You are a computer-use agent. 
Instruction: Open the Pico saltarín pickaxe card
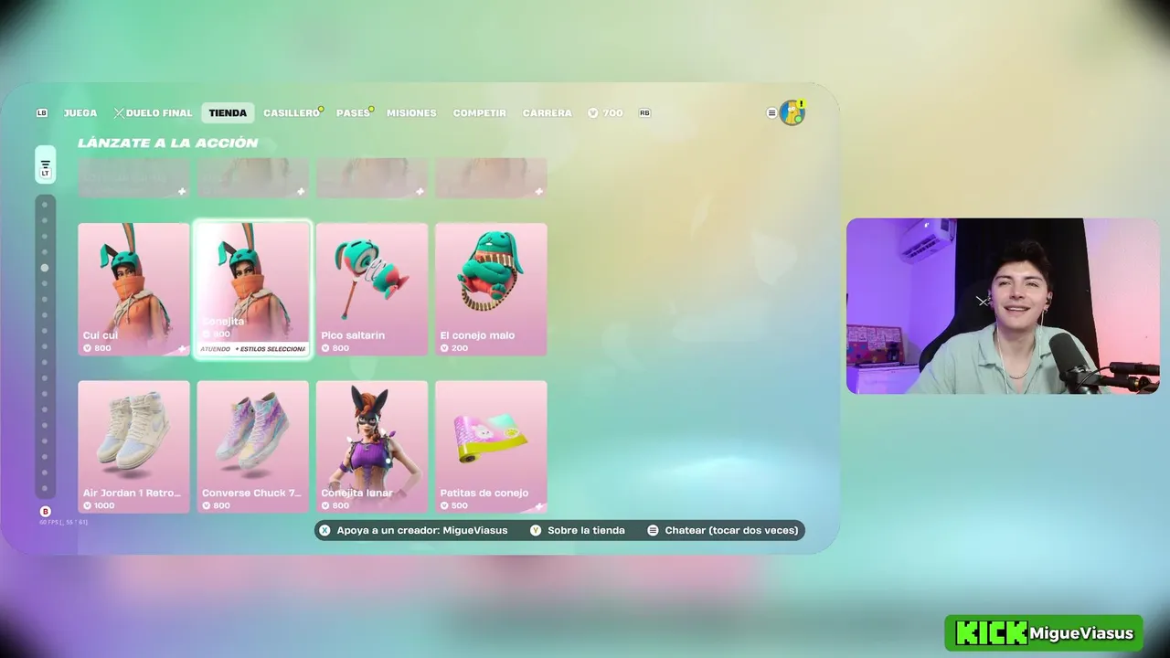[x=372, y=289]
